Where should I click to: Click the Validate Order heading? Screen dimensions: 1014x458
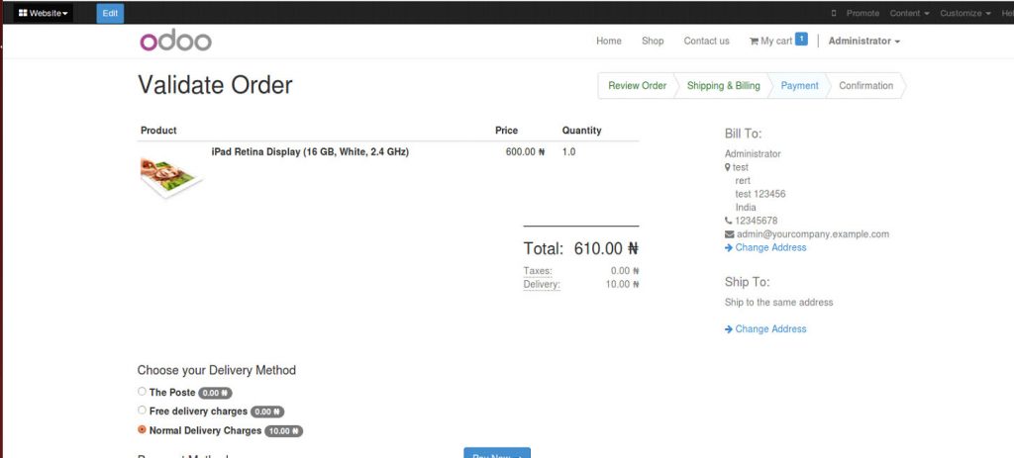coord(215,85)
